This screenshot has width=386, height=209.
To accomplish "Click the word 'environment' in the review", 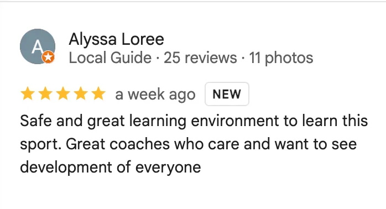I will tap(234, 121).
